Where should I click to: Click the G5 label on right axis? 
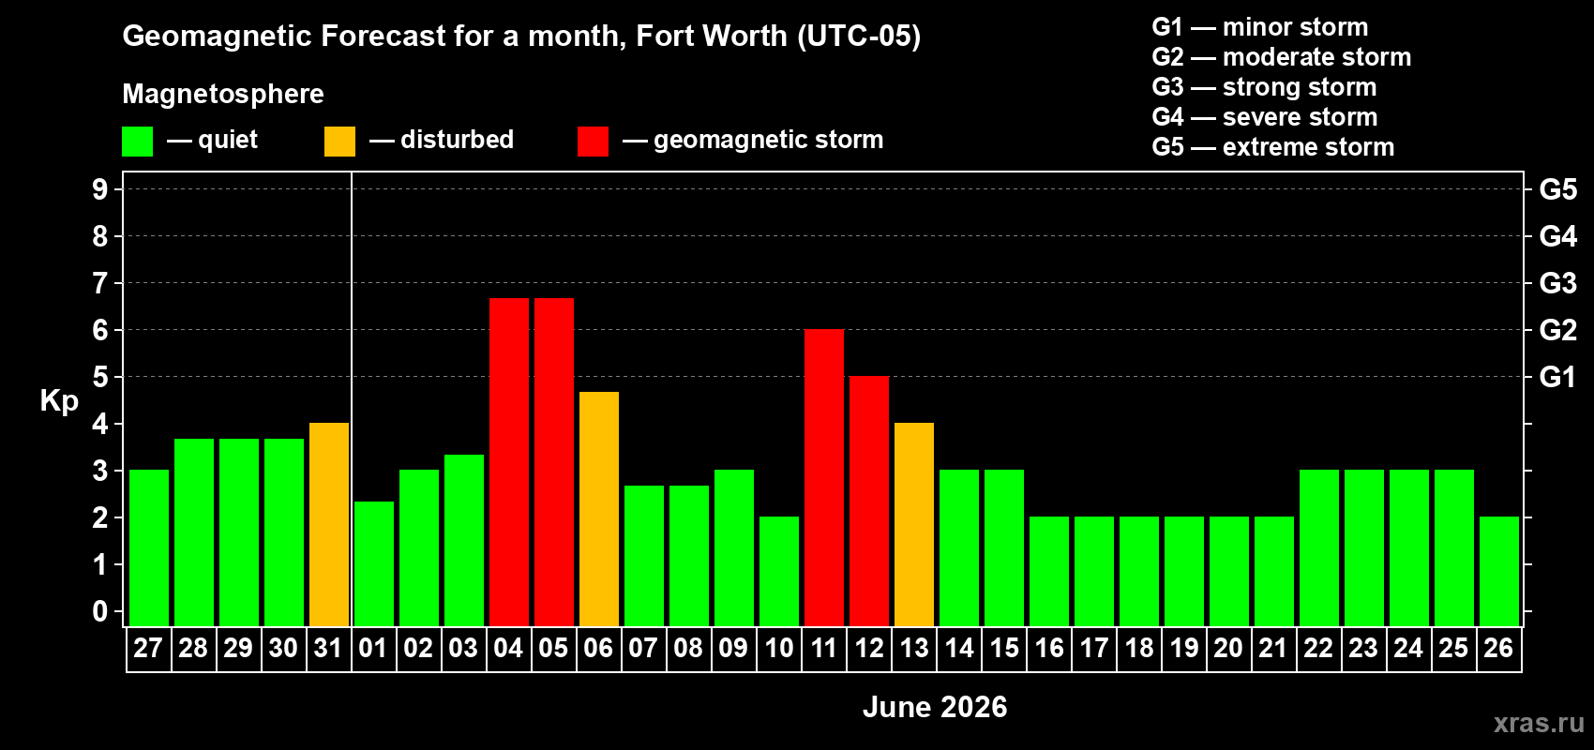point(1558,189)
